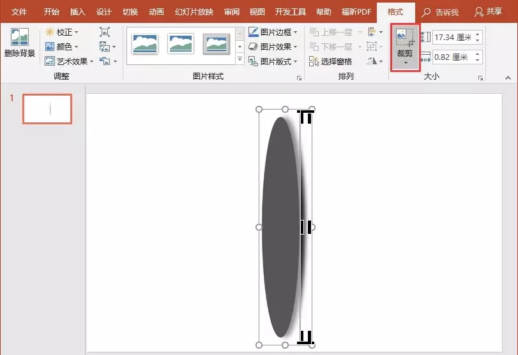The width and height of the screenshot is (518, 355).
Task: Click the dark gray ellipse on slide
Action: 281,227
